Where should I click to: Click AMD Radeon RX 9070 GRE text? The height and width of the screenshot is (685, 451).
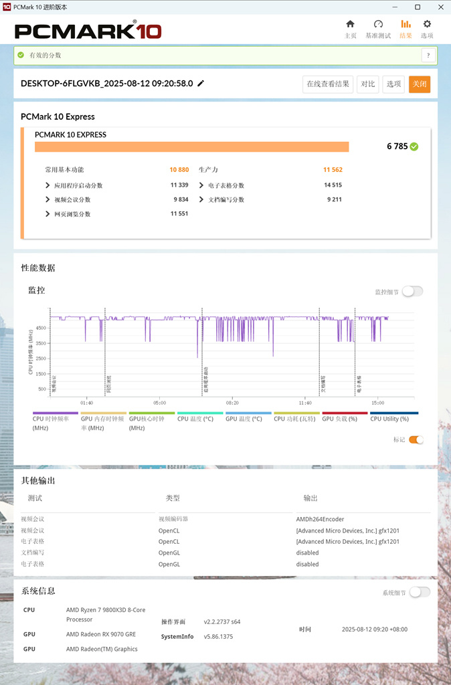(101, 634)
